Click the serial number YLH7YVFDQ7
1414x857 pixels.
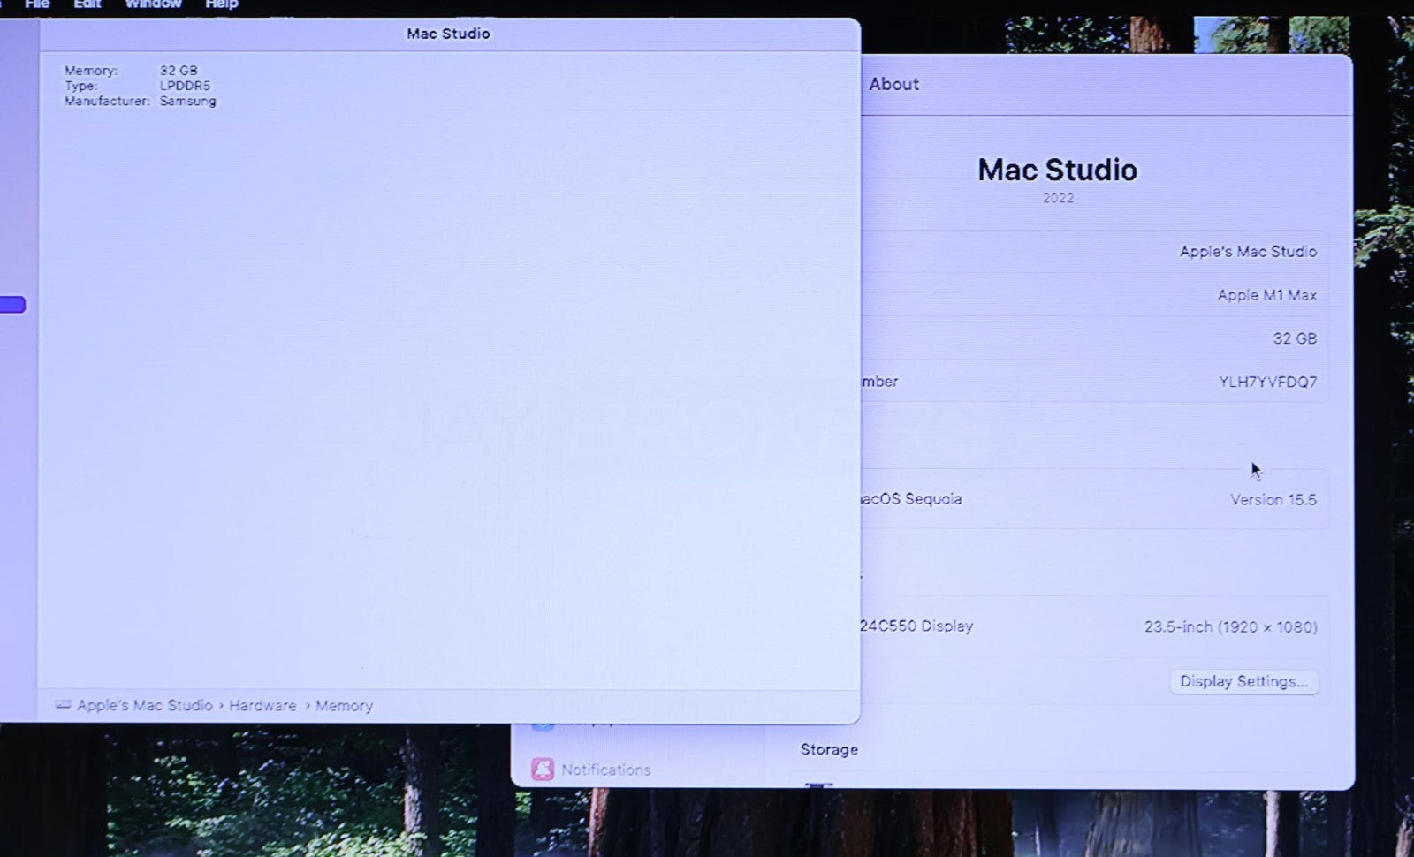(1267, 382)
